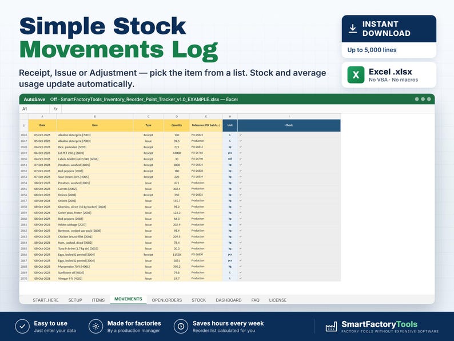454x341 pixels.
Task: Click the SmartFactoryTools brand name
Action: tap(379, 324)
